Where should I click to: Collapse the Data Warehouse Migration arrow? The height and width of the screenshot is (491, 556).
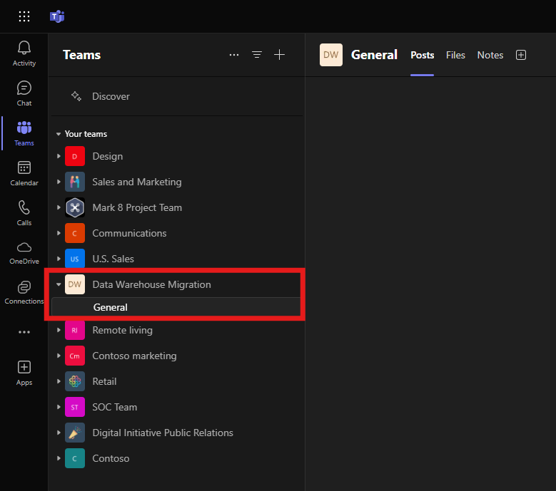point(59,284)
